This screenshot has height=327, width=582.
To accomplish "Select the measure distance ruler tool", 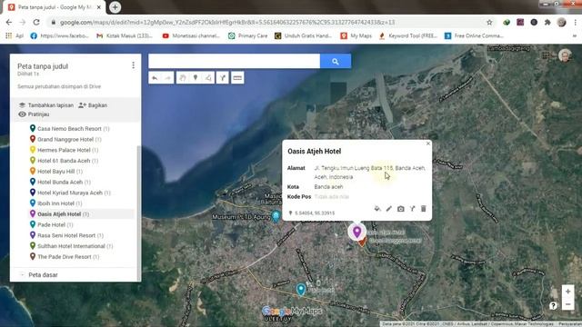I will [237, 78].
